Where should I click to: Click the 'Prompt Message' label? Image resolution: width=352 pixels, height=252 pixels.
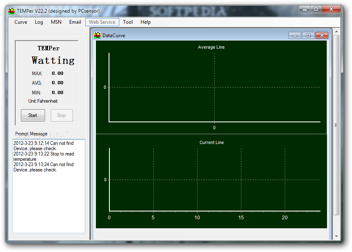pyautogui.click(x=31, y=134)
